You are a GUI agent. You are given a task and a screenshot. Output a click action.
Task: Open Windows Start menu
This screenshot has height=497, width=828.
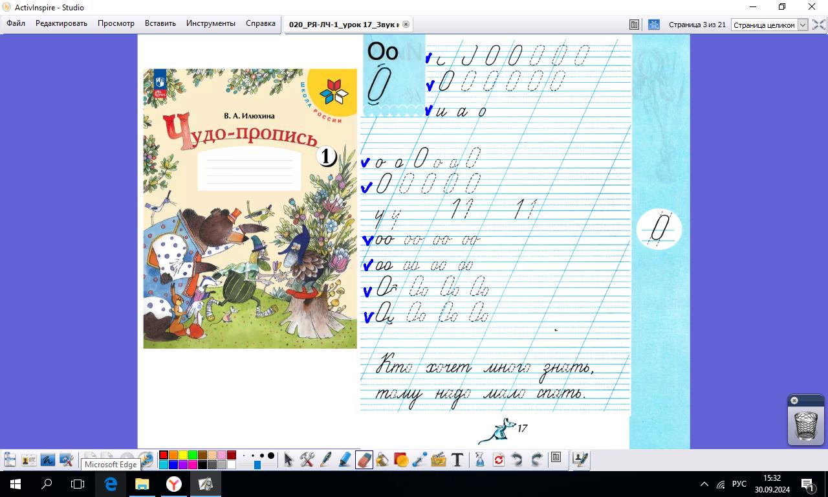[x=16, y=484]
